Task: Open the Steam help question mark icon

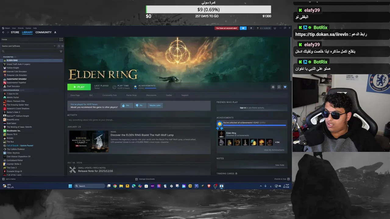Action: click(x=257, y=28)
